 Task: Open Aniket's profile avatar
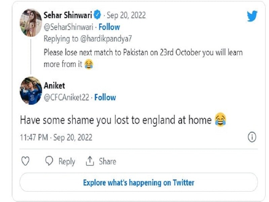[31, 91]
